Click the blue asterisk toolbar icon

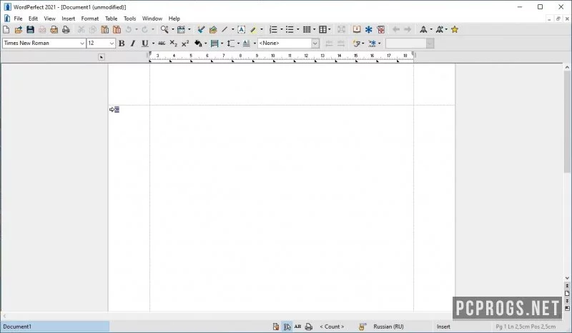click(x=369, y=30)
